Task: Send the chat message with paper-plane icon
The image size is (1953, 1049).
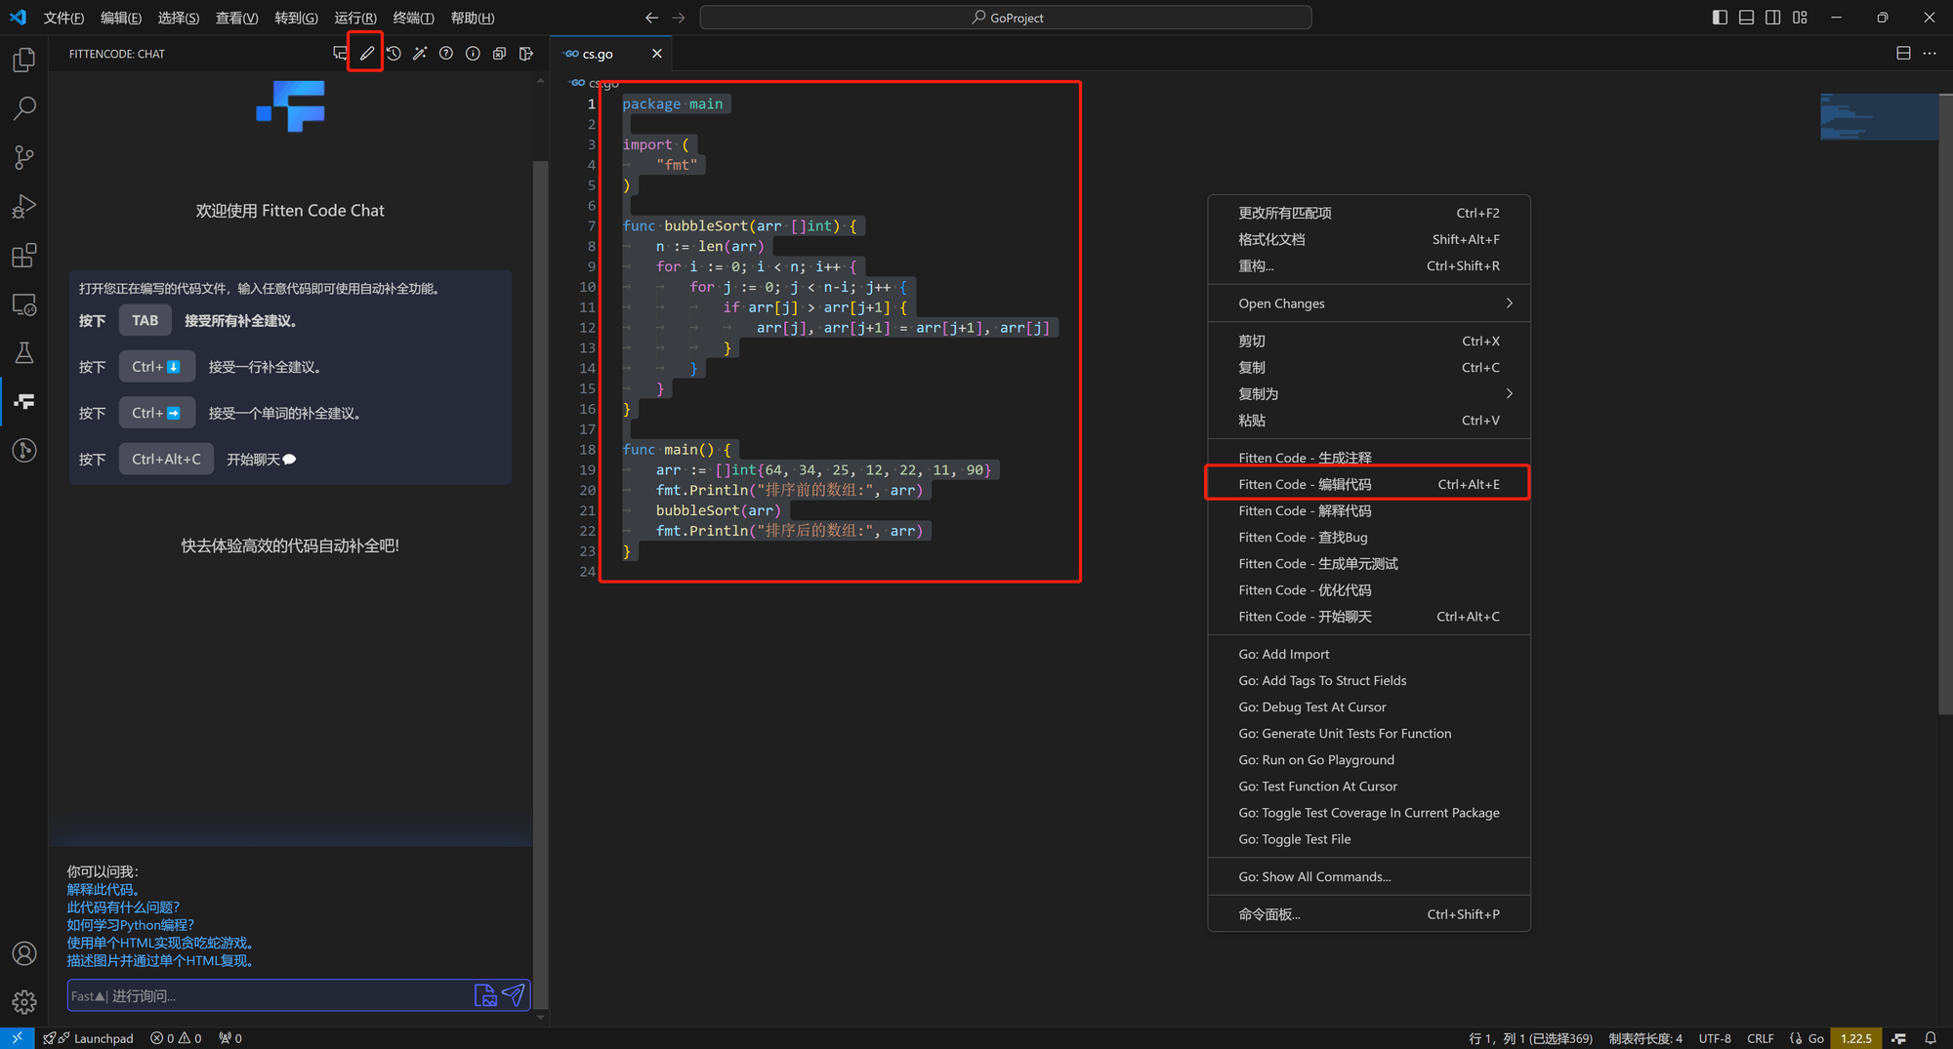Action: point(514,995)
